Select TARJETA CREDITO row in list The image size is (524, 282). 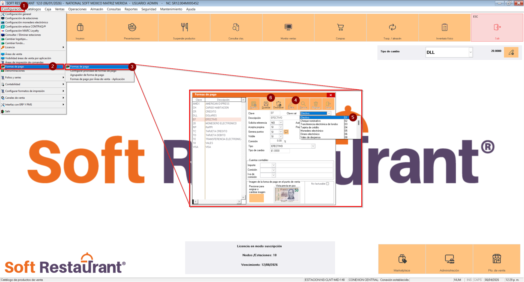click(217, 131)
